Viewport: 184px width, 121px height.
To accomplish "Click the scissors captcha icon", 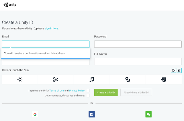I will pos(56,80).
